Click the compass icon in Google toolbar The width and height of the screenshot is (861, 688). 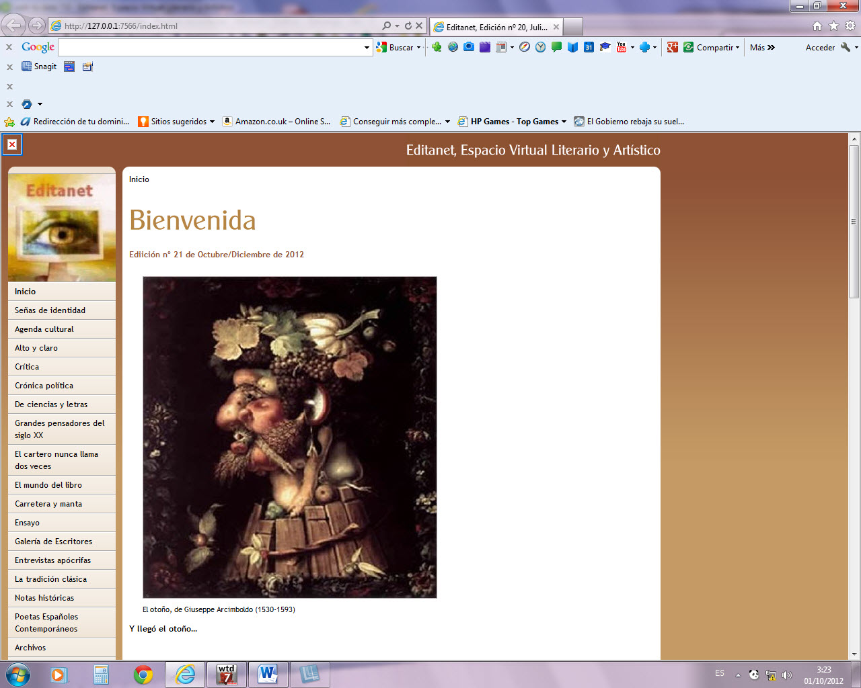click(x=525, y=47)
